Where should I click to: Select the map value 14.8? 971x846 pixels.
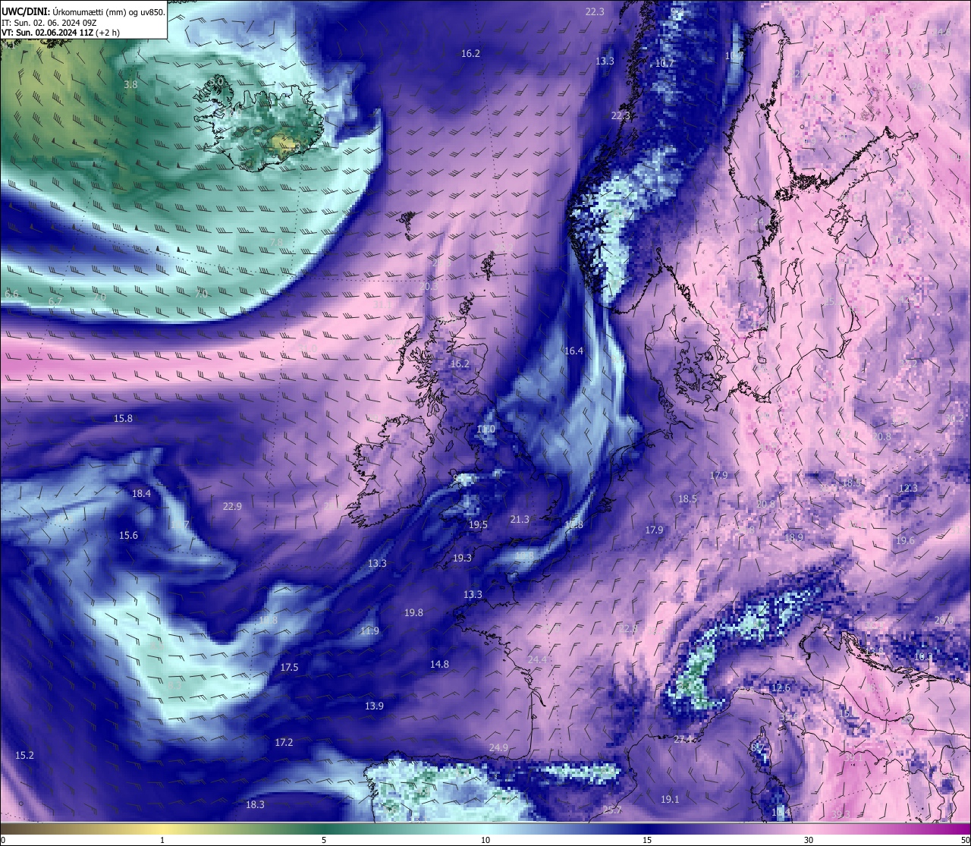coord(439,664)
